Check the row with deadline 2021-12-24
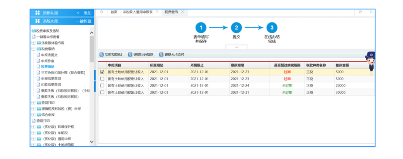403x159 pixels. coord(102,85)
